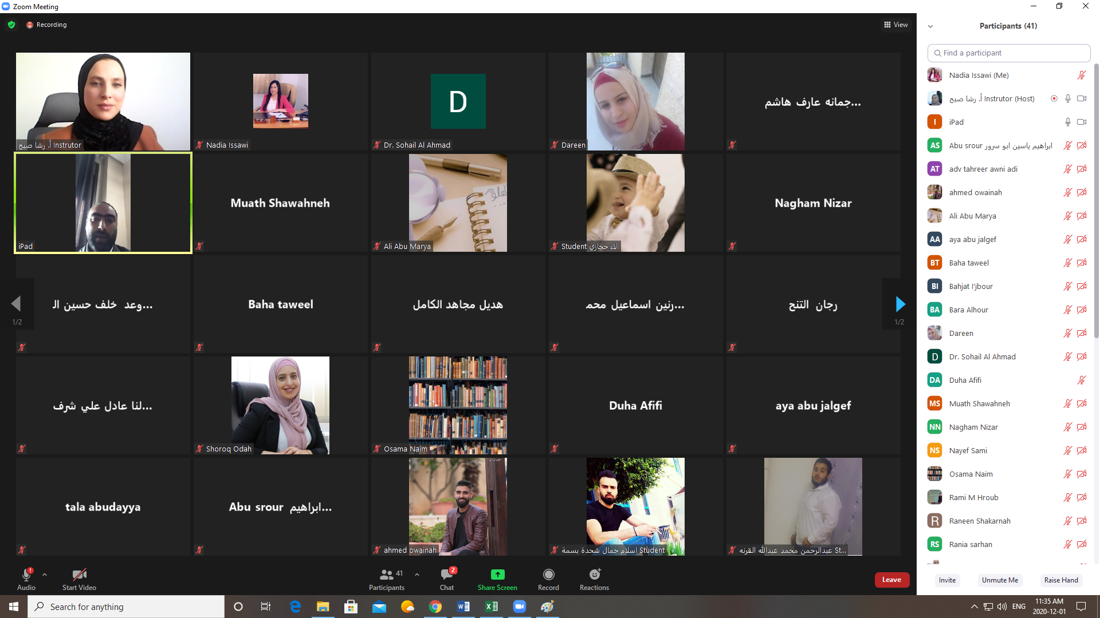The width and height of the screenshot is (1100, 618).
Task: Open Google Chrome from taskbar
Action: click(x=435, y=607)
